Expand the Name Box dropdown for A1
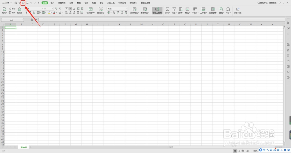The width and height of the screenshot is (291, 153). [23, 20]
